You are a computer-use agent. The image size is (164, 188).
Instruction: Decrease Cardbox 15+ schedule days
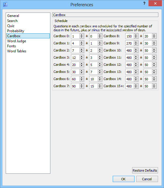pos(136,87)
